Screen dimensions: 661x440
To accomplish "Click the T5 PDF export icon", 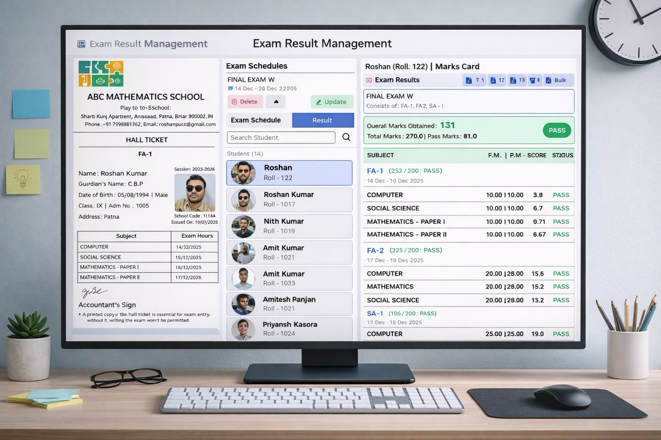I will [x=474, y=80].
